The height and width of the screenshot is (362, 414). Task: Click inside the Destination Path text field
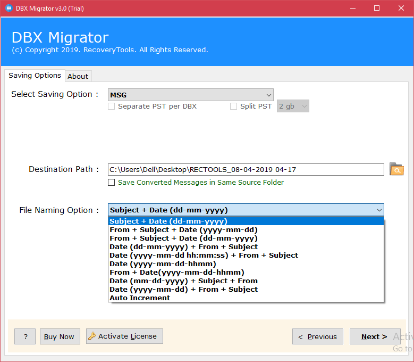[246, 169]
